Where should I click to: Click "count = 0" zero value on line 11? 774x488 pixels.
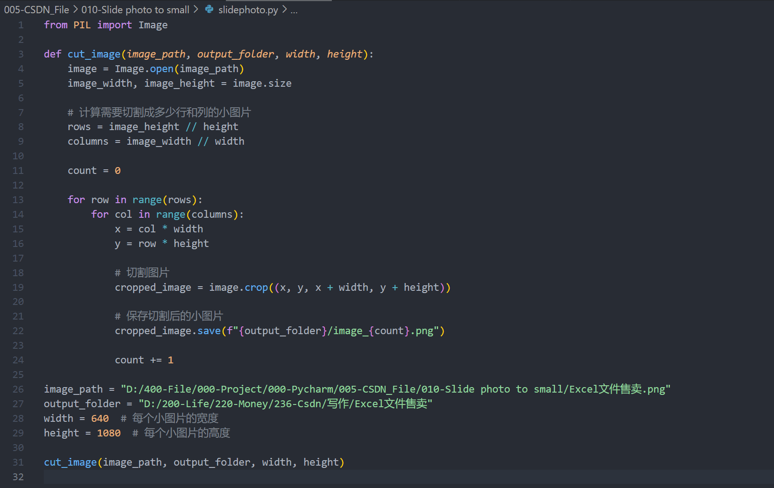point(118,171)
